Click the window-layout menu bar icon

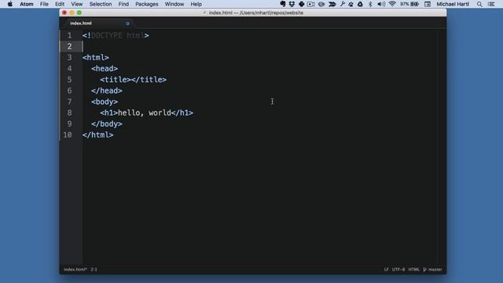click(428, 4)
